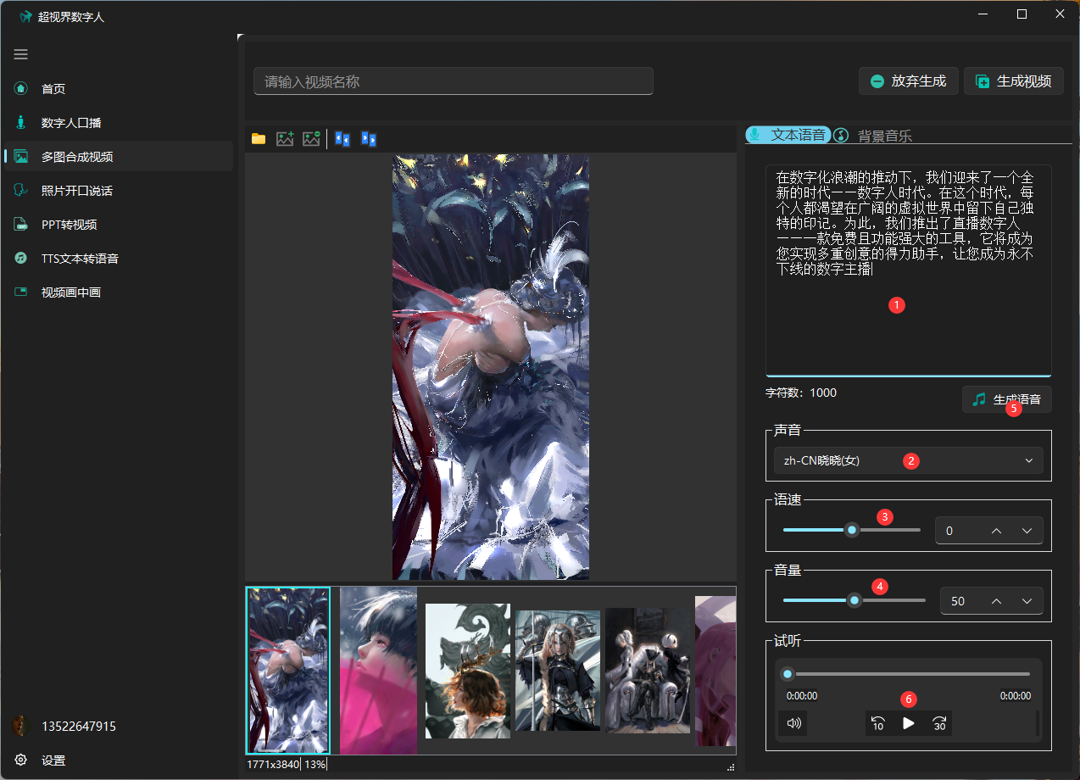Switch to 文本语音 tab

pos(788,135)
